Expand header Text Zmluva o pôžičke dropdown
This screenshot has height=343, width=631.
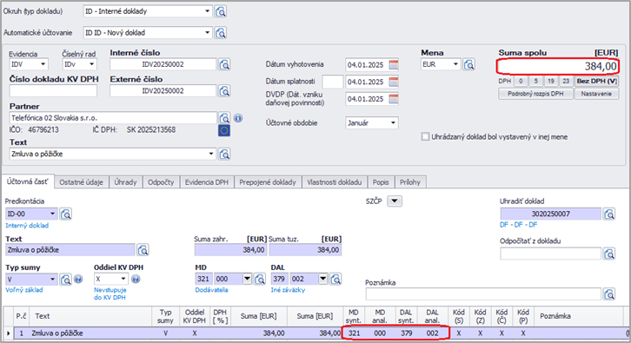[x=211, y=154]
